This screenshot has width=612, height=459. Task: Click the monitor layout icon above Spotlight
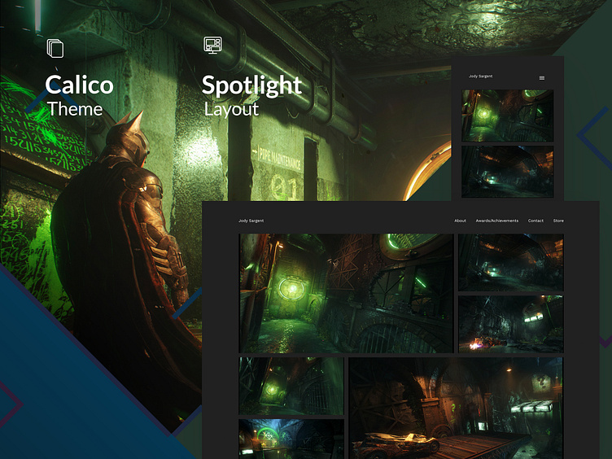(x=212, y=46)
